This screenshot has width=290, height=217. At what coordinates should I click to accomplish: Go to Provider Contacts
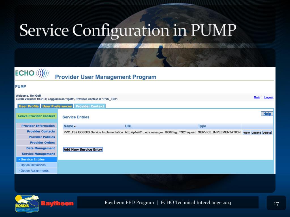tap(37, 131)
